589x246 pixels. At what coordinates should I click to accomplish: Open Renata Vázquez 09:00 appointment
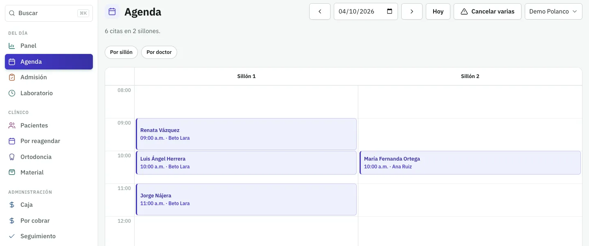246,134
